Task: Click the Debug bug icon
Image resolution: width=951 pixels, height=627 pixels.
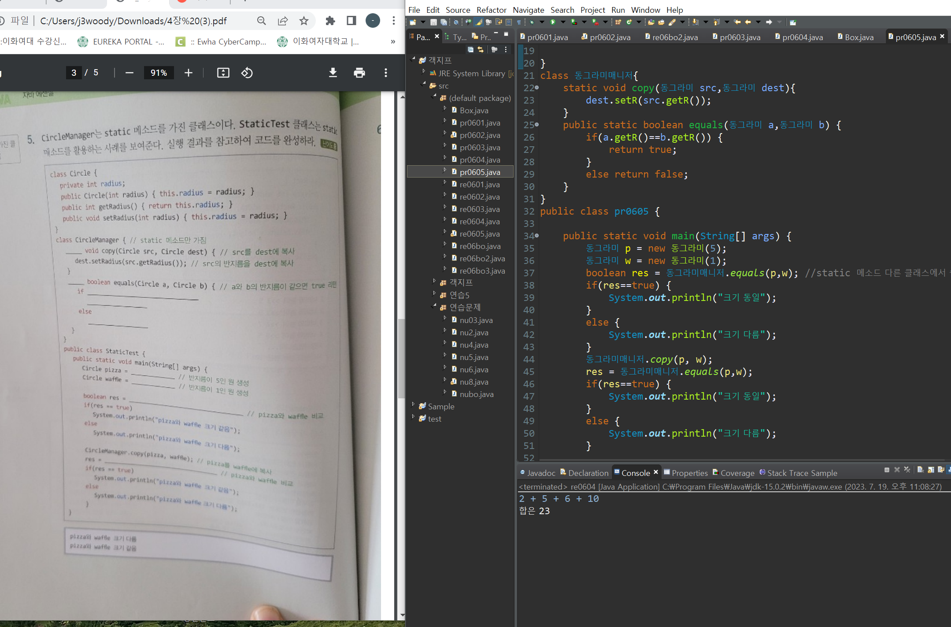Action: click(x=532, y=22)
